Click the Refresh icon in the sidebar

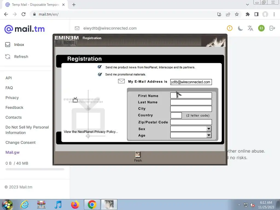(x=8, y=57)
